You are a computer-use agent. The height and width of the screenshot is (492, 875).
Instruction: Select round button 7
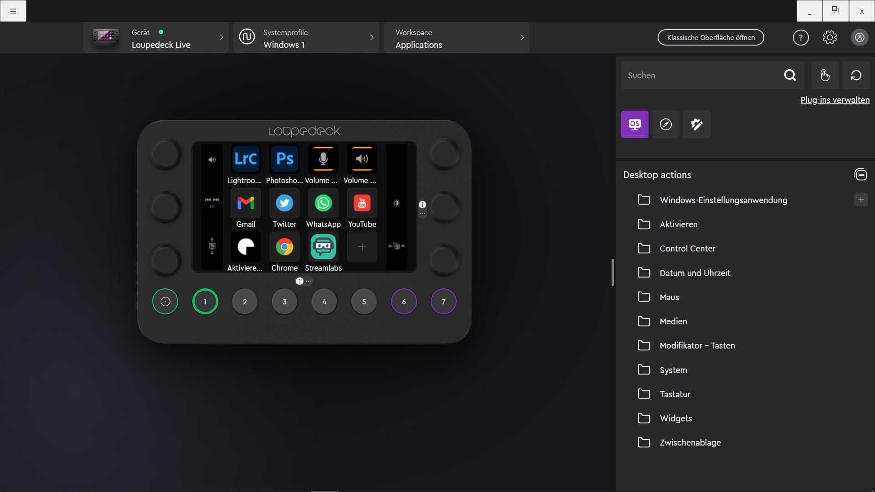[443, 302]
